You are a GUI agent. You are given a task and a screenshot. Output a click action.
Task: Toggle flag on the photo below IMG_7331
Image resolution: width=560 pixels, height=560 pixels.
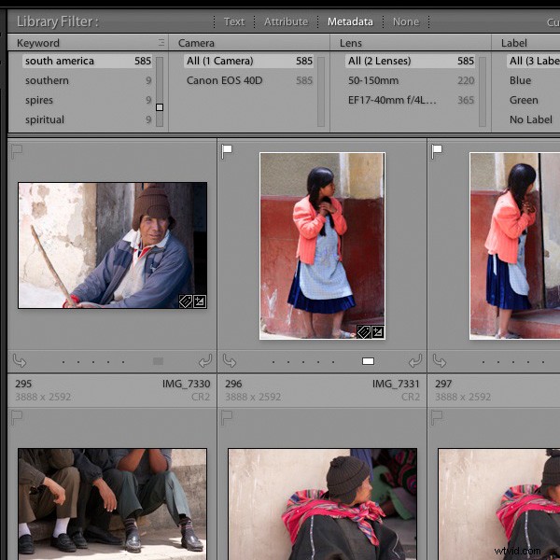(227, 417)
